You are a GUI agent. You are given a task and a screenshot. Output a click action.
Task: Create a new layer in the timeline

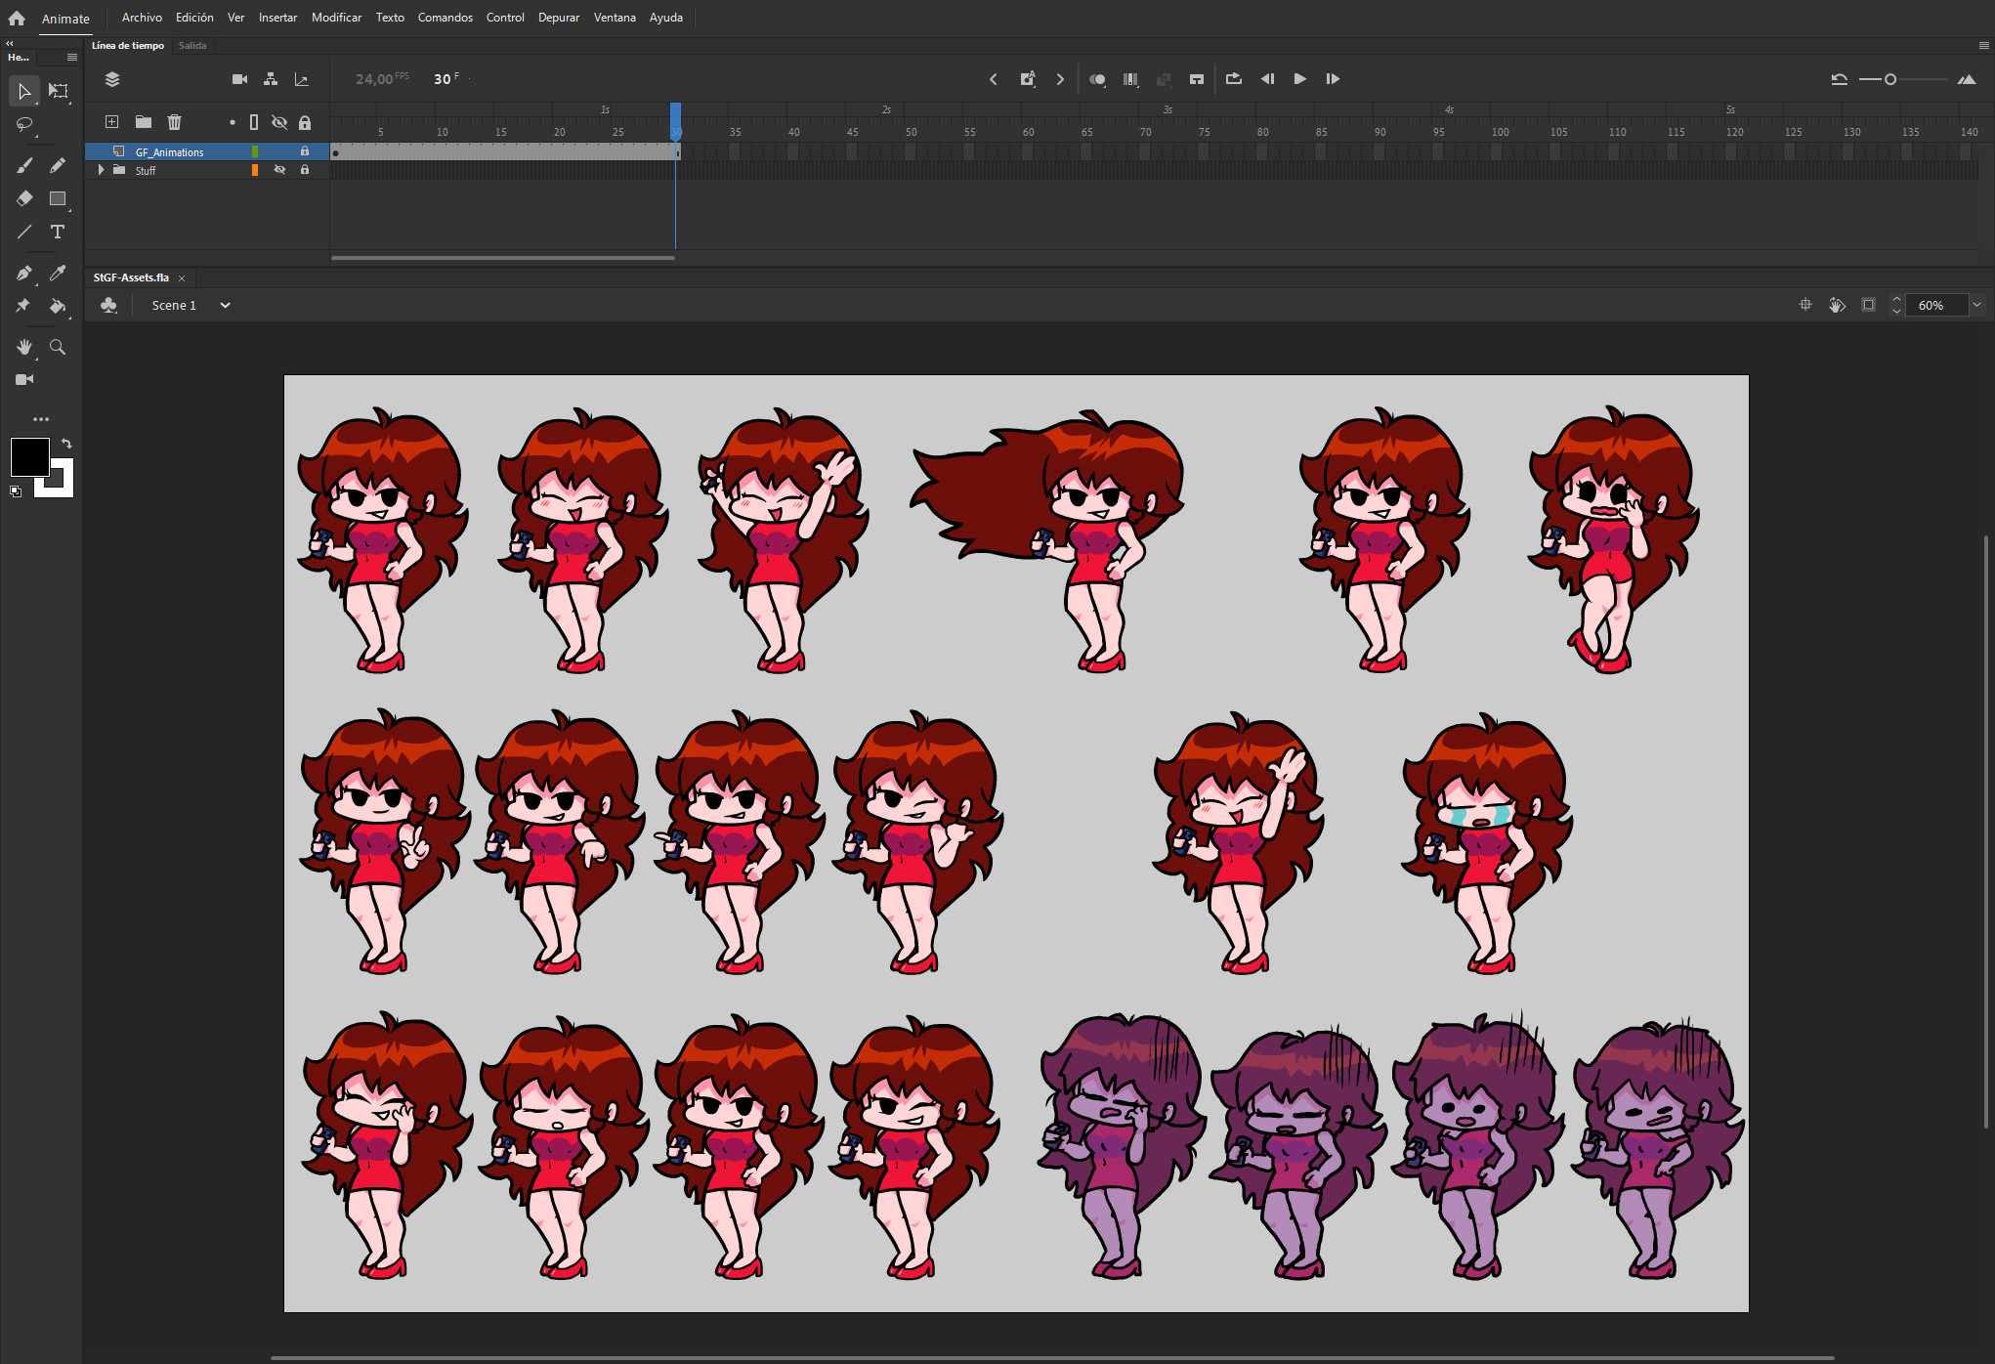click(111, 122)
